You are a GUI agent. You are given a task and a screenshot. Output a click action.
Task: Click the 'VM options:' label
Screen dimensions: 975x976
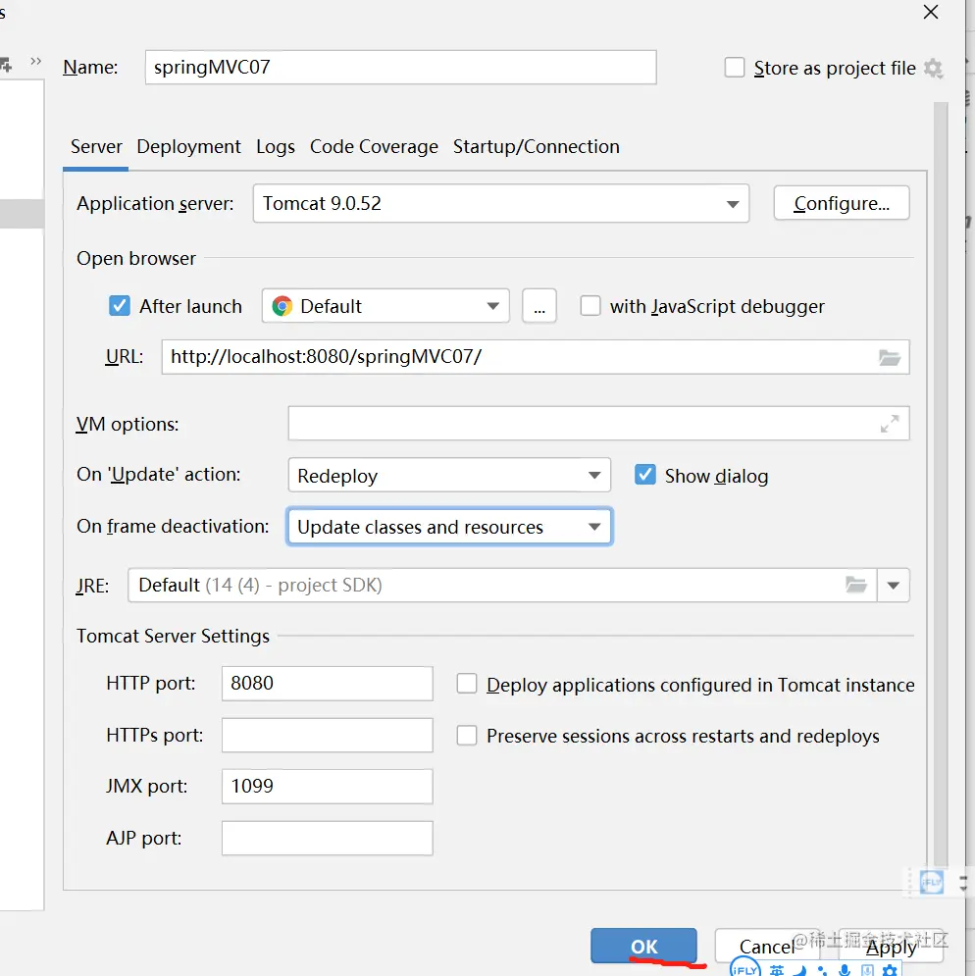click(127, 424)
